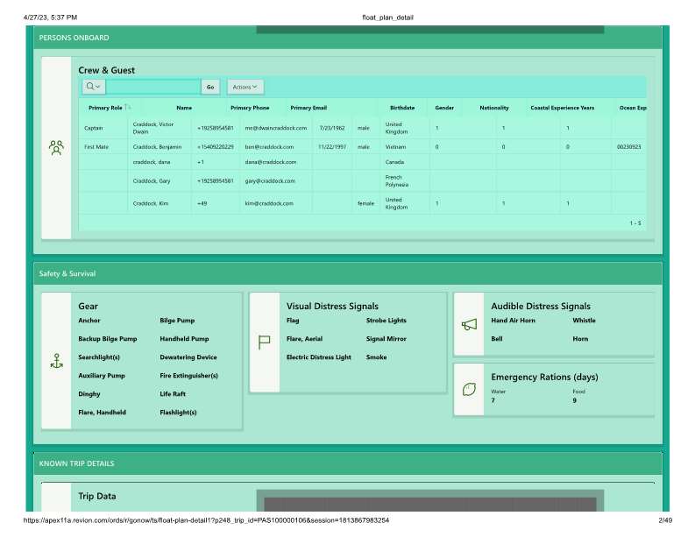Click the leaf icon for Emergency Rations

click(x=469, y=388)
